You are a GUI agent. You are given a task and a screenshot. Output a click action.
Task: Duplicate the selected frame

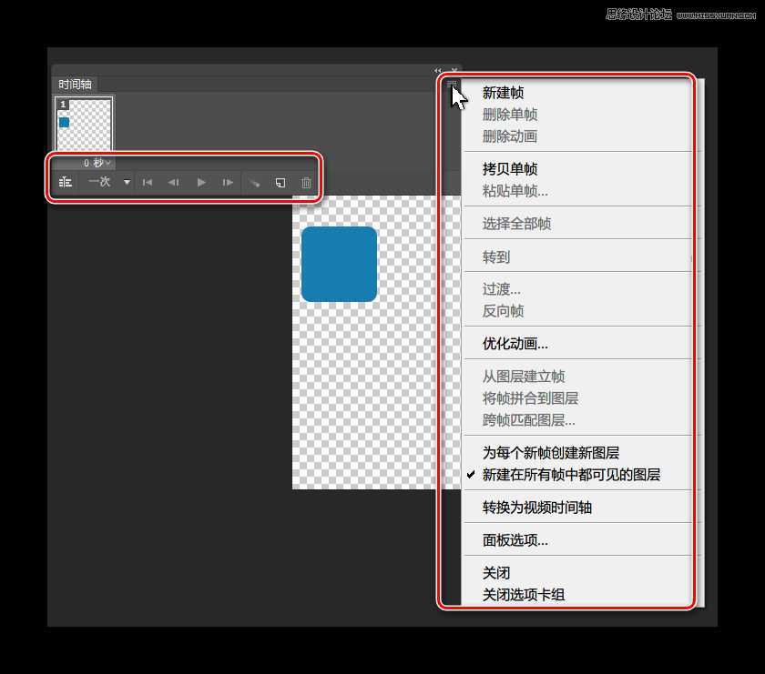tap(280, 181)
